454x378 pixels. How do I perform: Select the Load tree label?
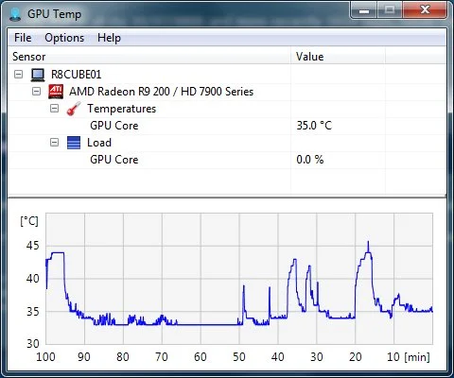99,143
